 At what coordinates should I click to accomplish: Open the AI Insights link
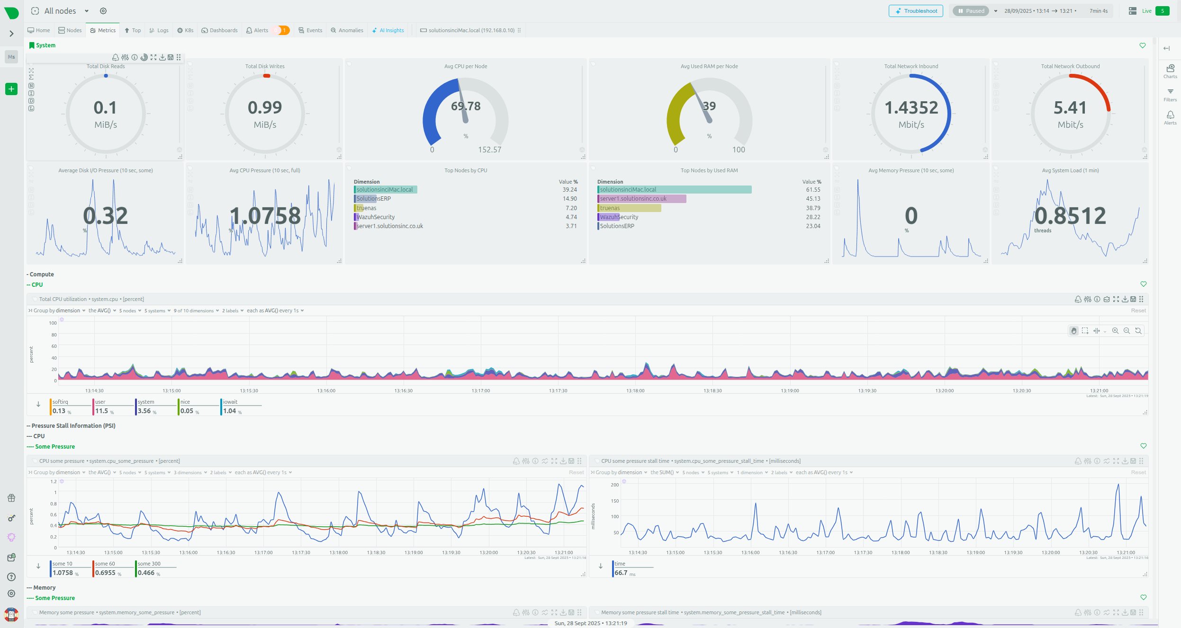[388, 30]
